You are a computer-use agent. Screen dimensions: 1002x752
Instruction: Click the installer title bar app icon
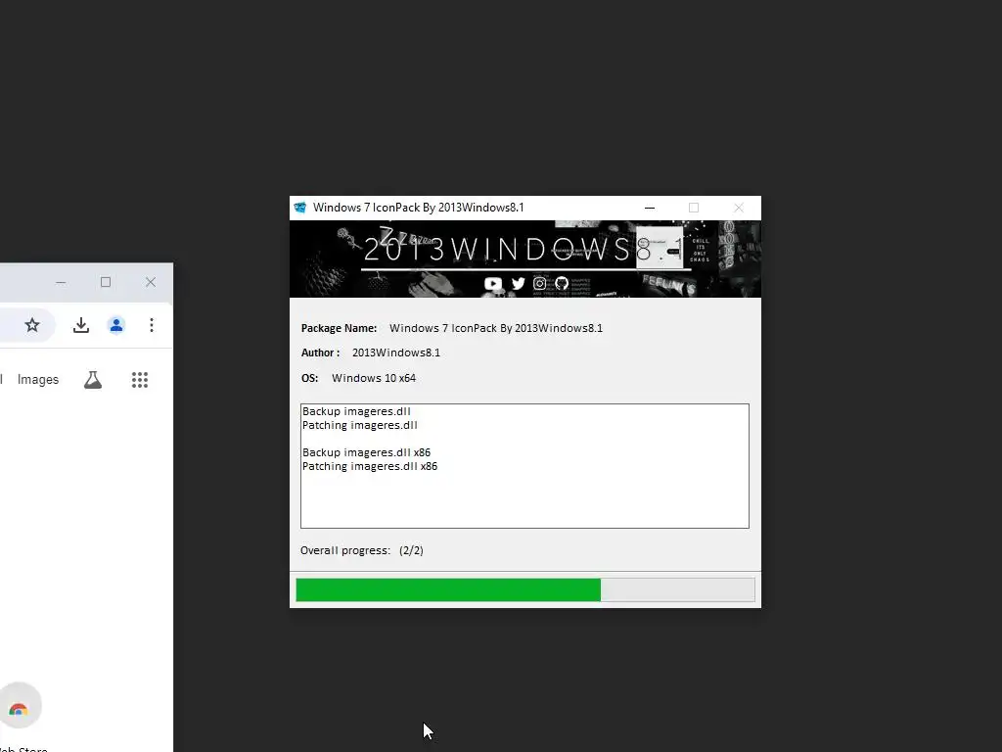point(299,208)
